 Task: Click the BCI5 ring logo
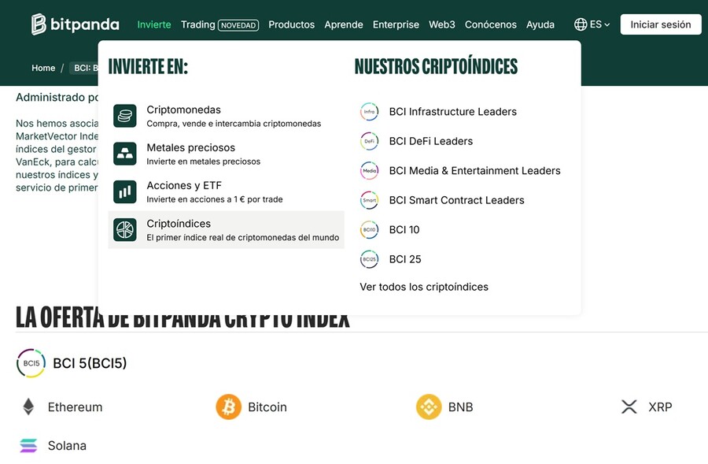31,363
